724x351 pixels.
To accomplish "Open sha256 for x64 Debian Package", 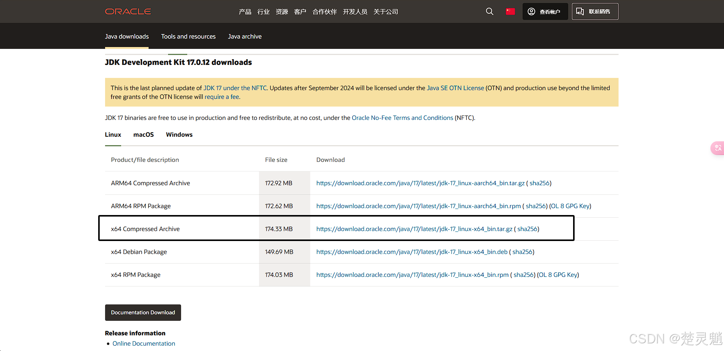I will click(522, 252).
